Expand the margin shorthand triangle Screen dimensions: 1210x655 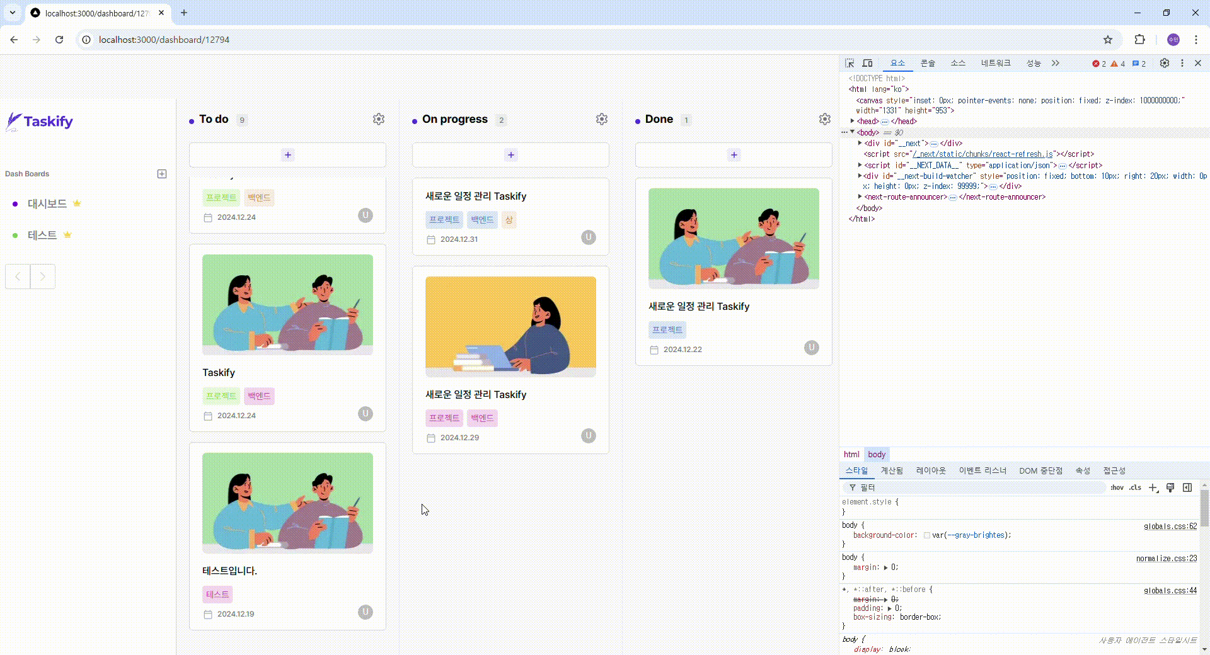[885, 567]
